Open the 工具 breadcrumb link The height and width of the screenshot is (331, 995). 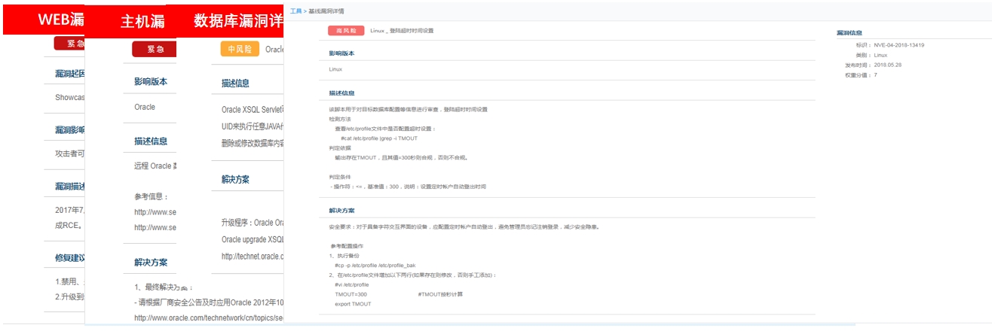(295, 11)
